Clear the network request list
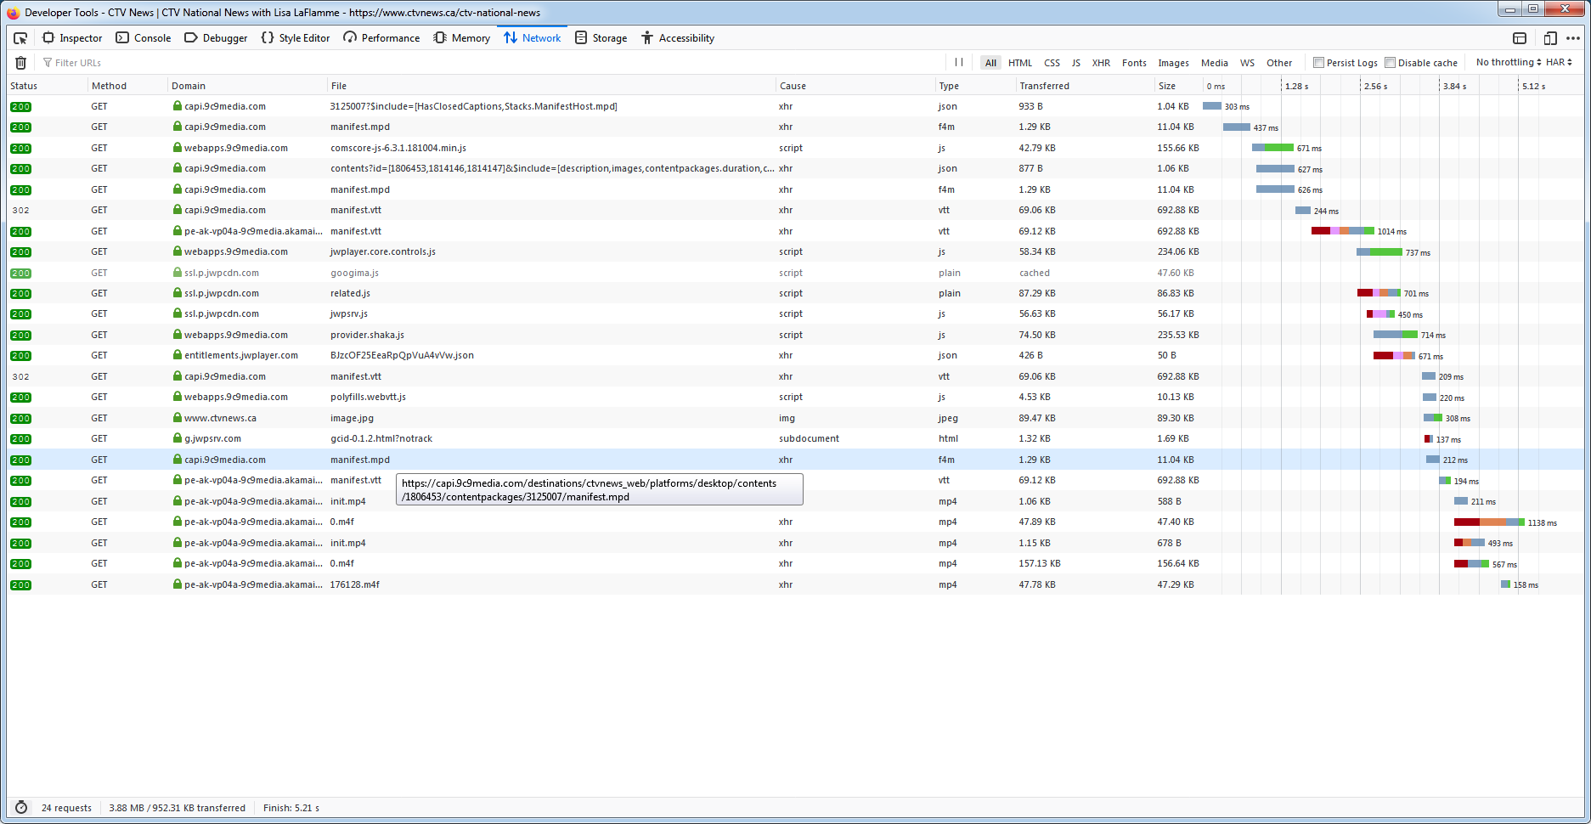Viewport: 1591px width, 824px height. (x=21, y=63)
